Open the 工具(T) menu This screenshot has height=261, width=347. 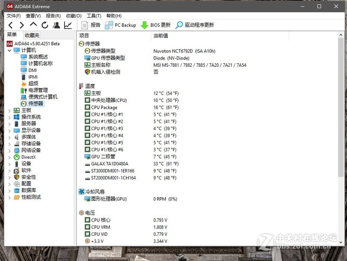(94, 16)
